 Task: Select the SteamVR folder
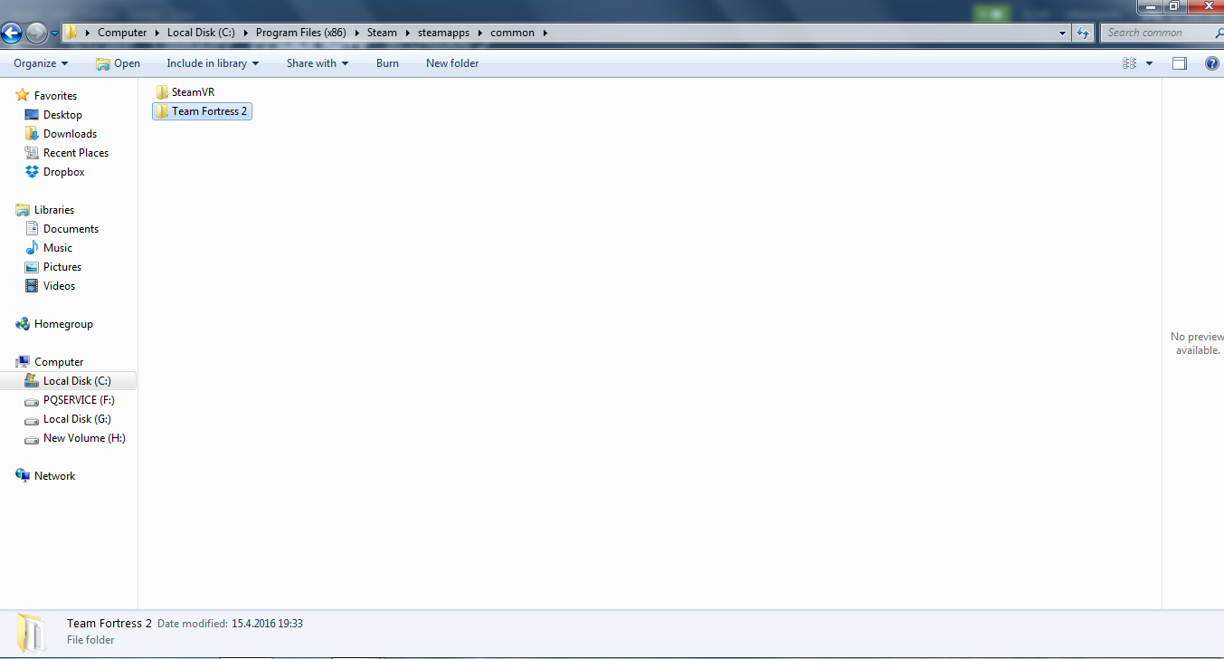click(x=185, y=92)
